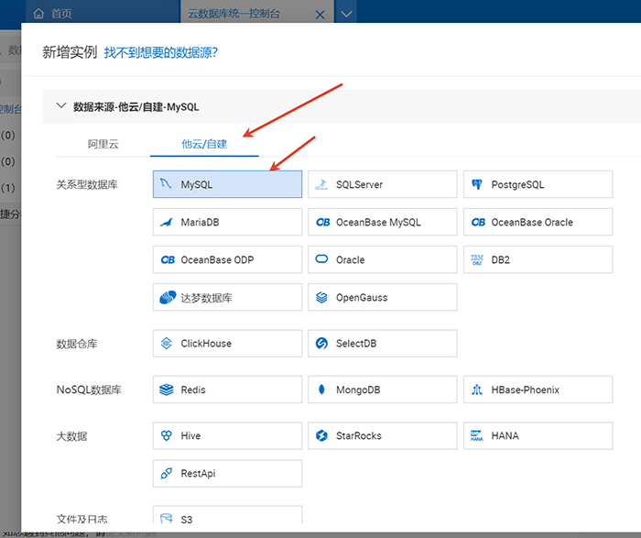The height and width of the screenshot is (538, 641).
Task: Click the MariaDB seal icon
Action: (x=166, y=222)
